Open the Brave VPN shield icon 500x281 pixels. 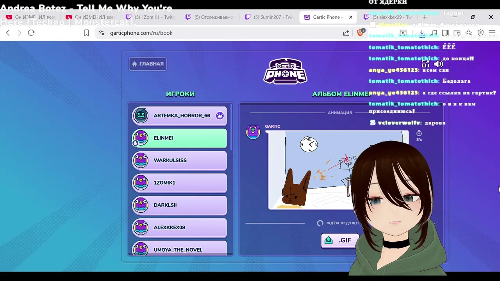480,33
